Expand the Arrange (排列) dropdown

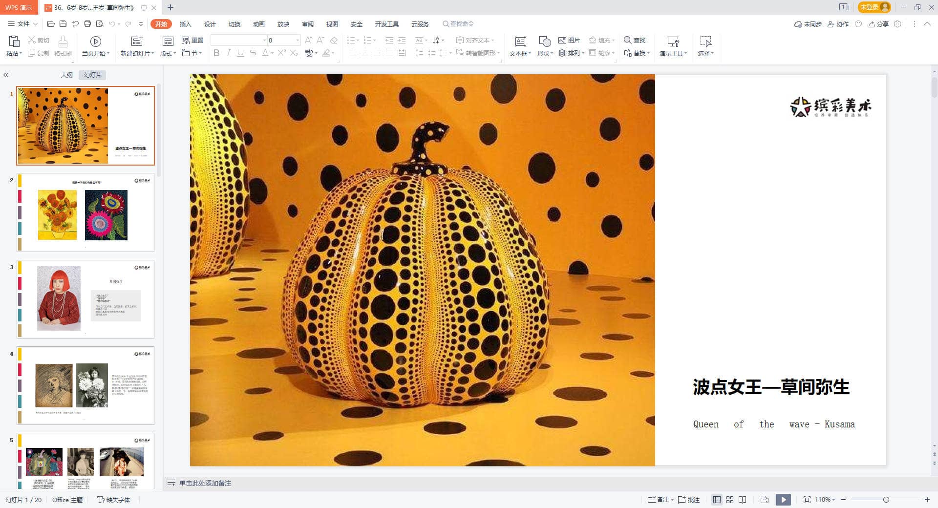[x=583, y=53]
